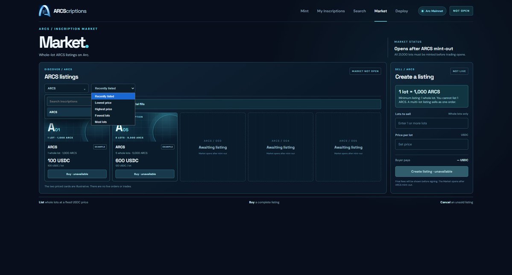
Task: Choose the highlighted Recently listed option
Action: (113, 97)
